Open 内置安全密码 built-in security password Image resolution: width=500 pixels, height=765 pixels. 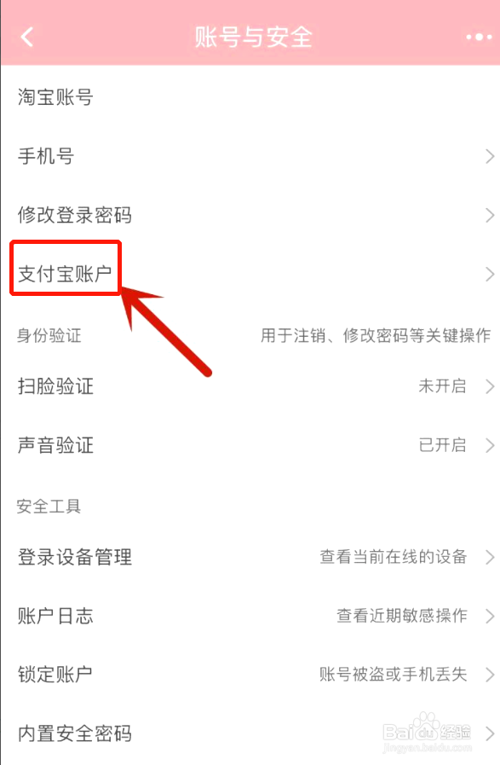point(250,733)
